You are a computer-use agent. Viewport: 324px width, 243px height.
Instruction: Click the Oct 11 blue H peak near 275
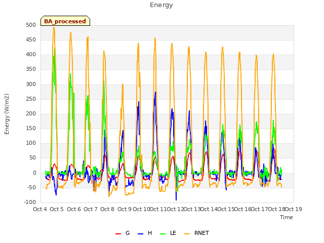click(155, 92)
